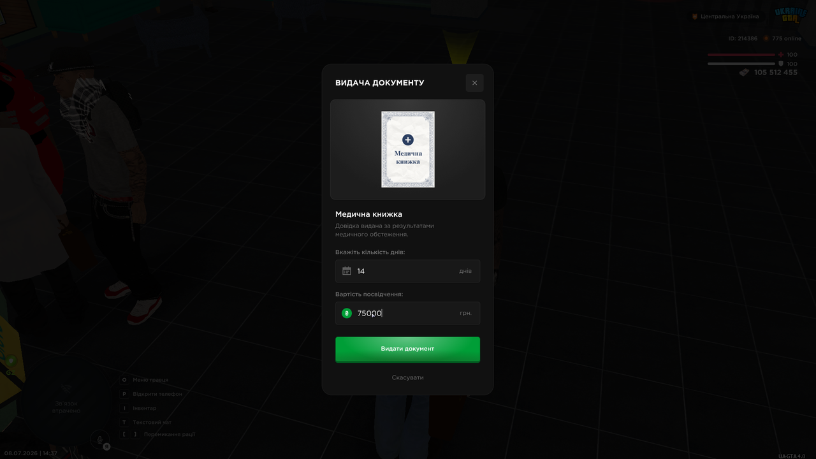Click the cash stack money icon
Image resolution: width=816 pixels, height=459 pixels.
pos(745,73)
